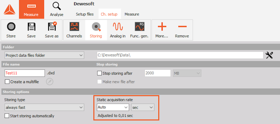This screenshot has width=280, height=124.
Task: Enable Start storing automatically
Action: click(7, 116)
